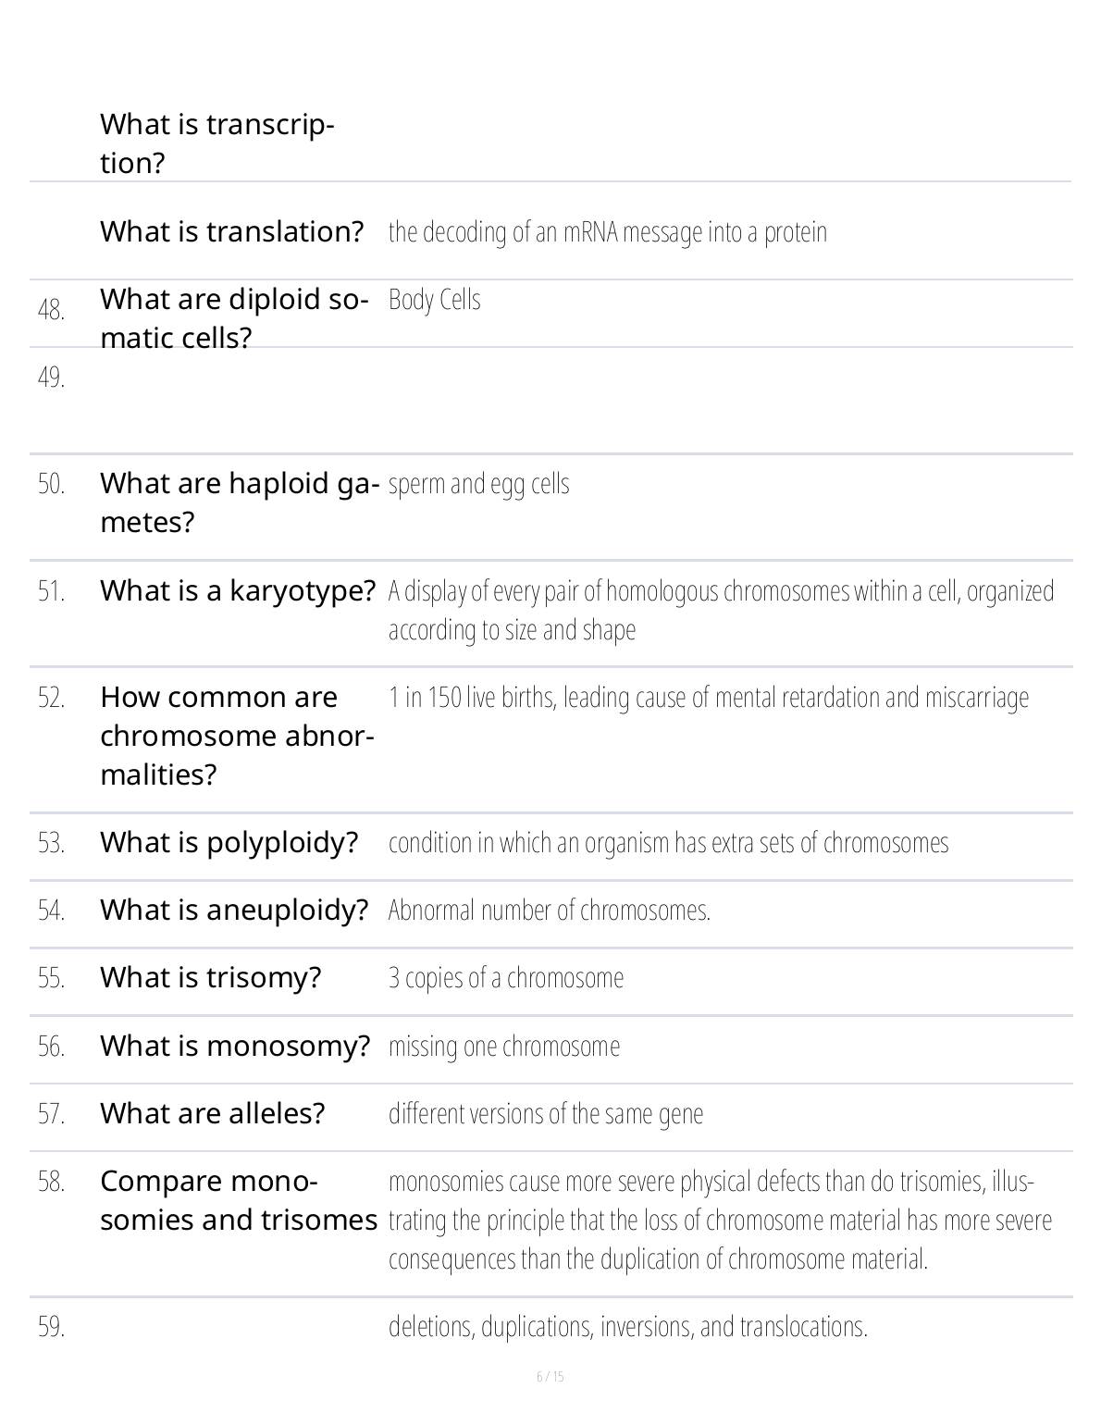Select the "What is a karyotype?" question
Screen dimensions: 1101x1425
(x=238, y=590)
